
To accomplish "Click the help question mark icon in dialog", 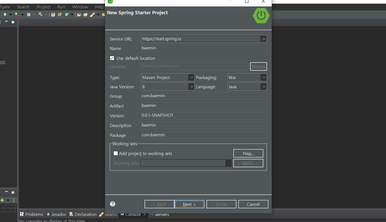I will 113,204.
